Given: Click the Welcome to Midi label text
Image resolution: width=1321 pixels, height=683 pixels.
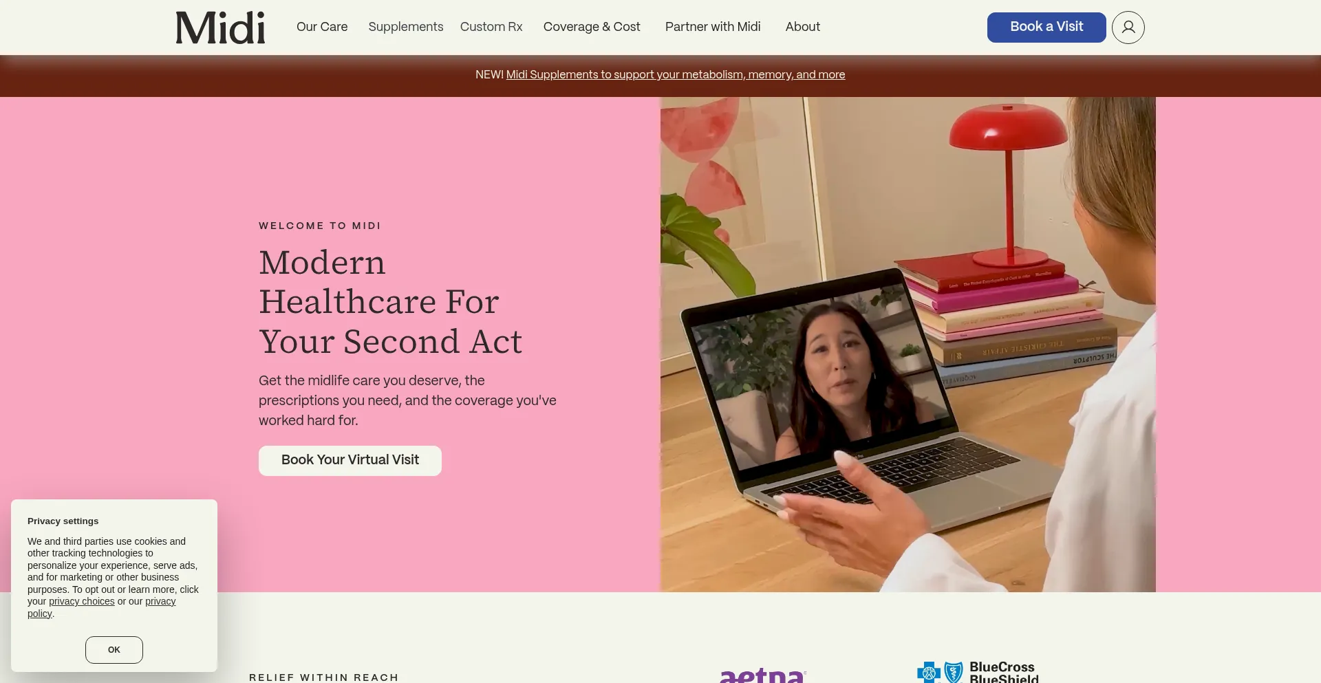Looking at the screenshot, I should [320, 226].
